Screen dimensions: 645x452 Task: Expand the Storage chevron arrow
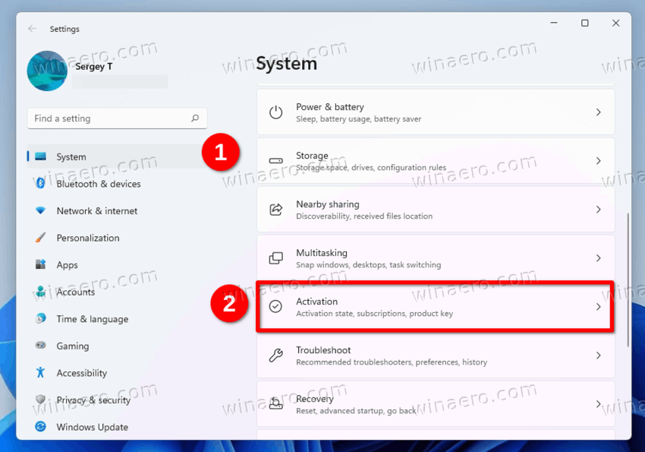pos(599,160)
